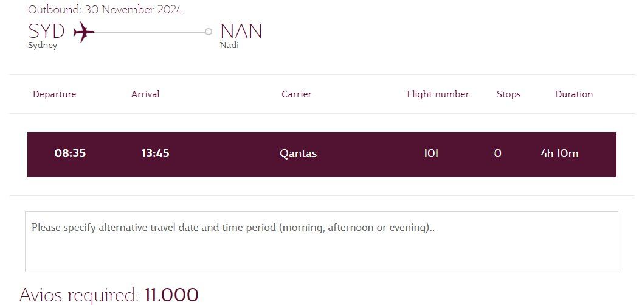
Task: Click the Arrival column header
Action: [x=145, y=94]
